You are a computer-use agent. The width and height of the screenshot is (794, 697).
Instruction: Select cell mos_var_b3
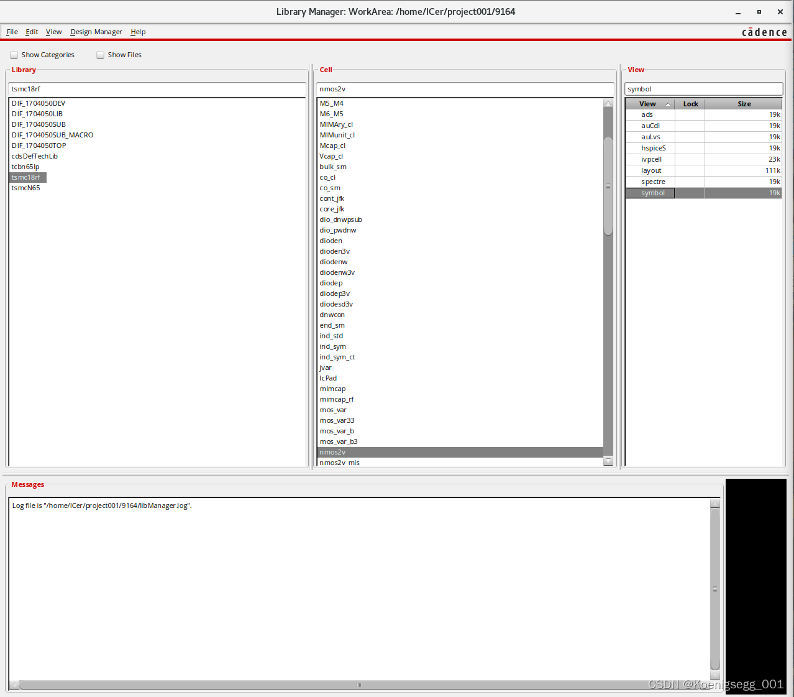pyautogui.click(x=339, y=441)
